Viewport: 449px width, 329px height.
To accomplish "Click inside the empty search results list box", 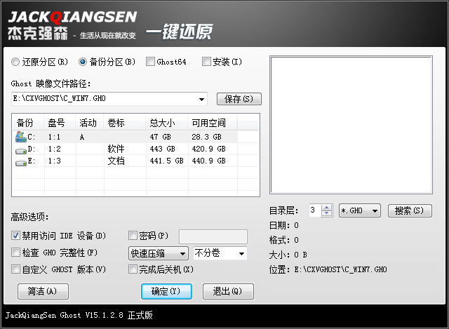I will [351, 125].
